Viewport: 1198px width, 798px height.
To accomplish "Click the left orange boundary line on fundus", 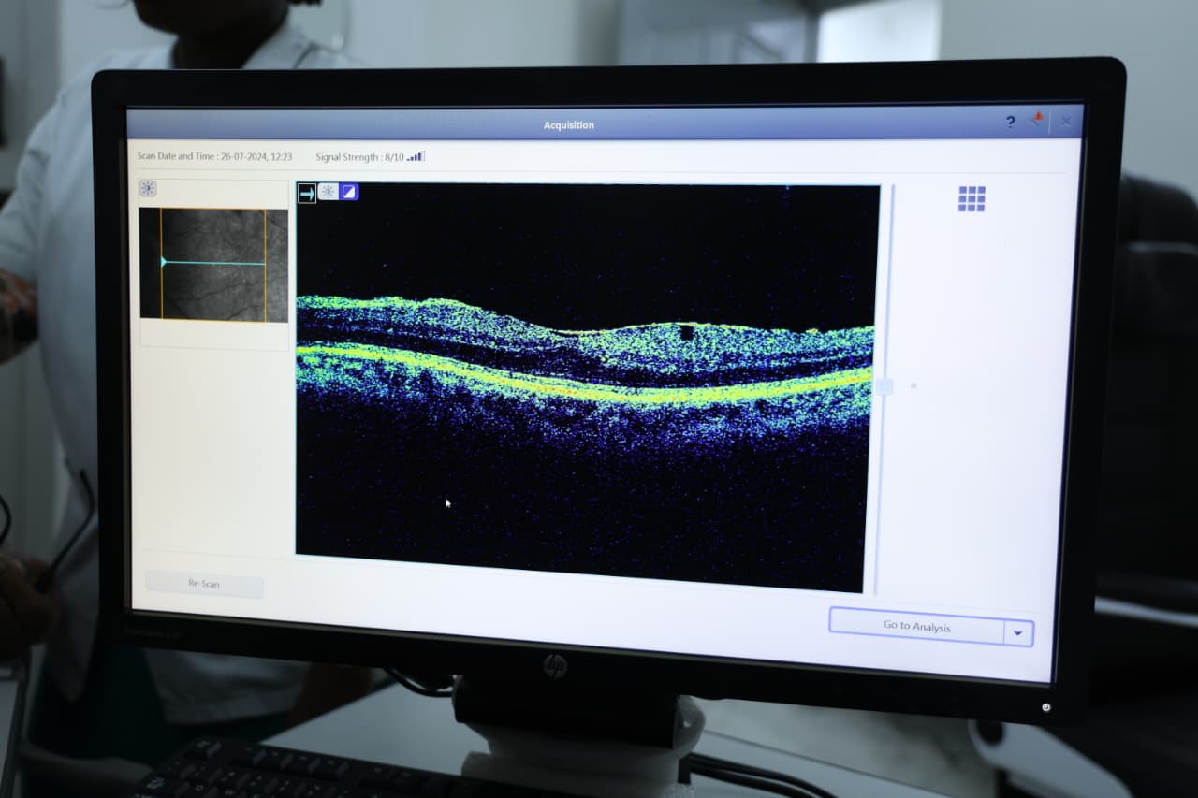I will pos(161,281).
